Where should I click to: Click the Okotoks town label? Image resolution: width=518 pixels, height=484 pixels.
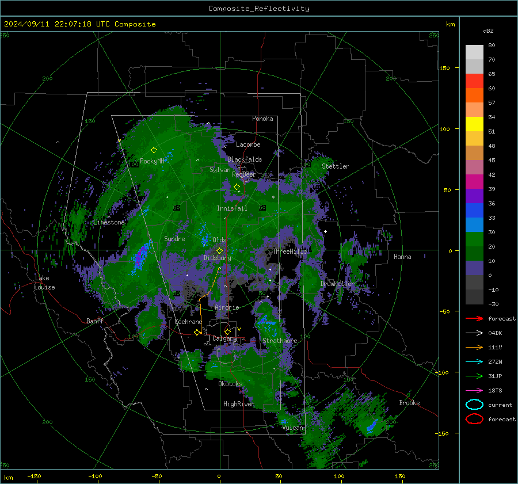230,384
